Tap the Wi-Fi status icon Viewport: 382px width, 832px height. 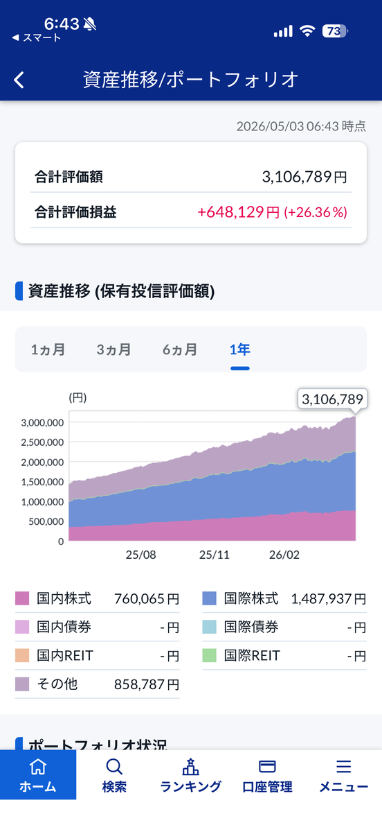click(307, 31)
